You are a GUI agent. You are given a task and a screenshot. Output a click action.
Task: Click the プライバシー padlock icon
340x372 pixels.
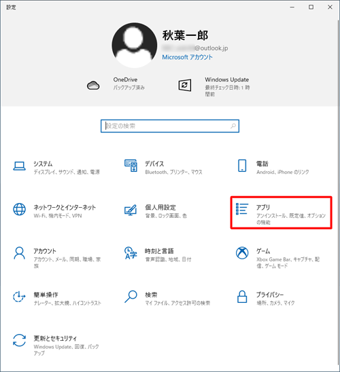click(242, 297)
